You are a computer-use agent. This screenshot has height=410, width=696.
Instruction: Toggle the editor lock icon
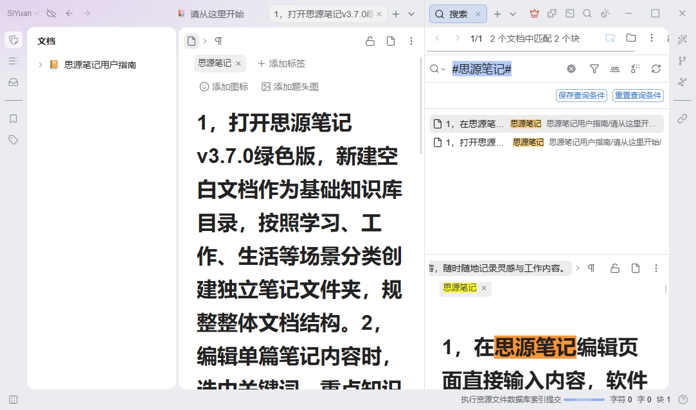(370, 41)
